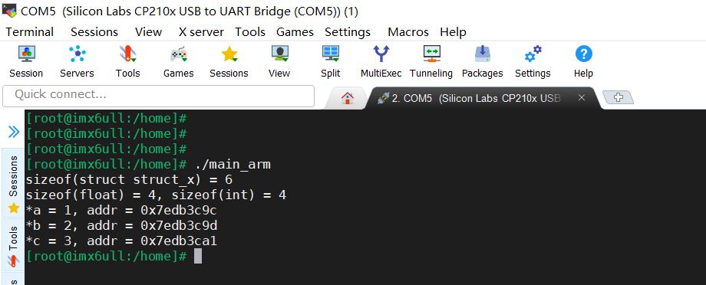The height and width of the screenshot is (285, 706).
Task: Go to the Home tab
Action: tap(347, 98)
